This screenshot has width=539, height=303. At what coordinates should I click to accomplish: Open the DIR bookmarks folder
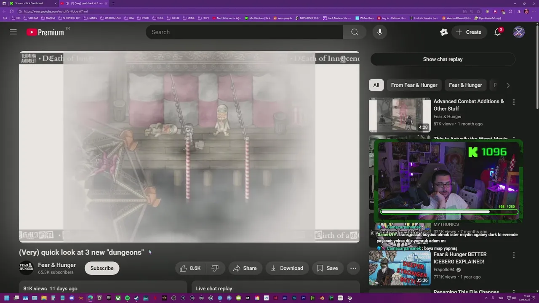16,18
